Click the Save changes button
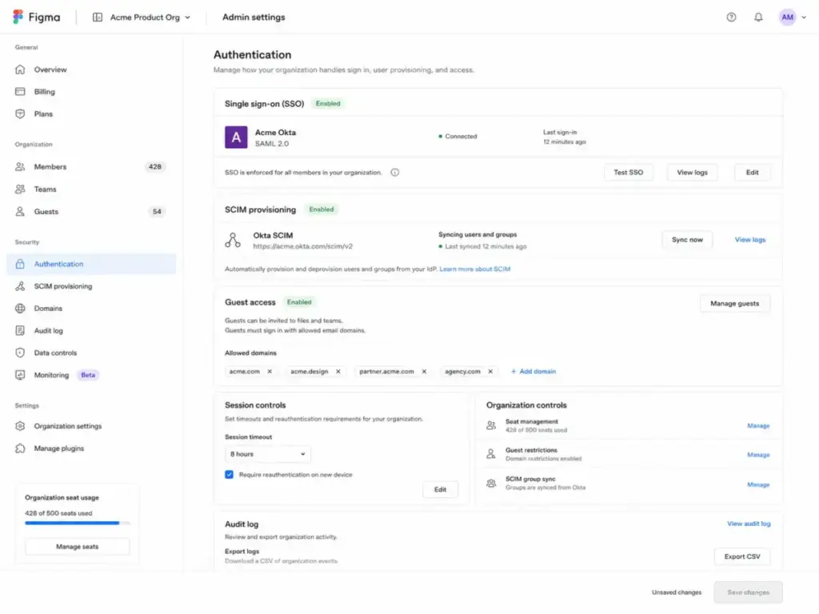The height and width of the screenshot is (614, 819). tap(748, 592)
